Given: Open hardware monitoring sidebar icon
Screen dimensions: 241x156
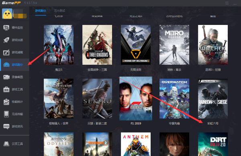Looking at the screenshot, I should pos(6,28).
